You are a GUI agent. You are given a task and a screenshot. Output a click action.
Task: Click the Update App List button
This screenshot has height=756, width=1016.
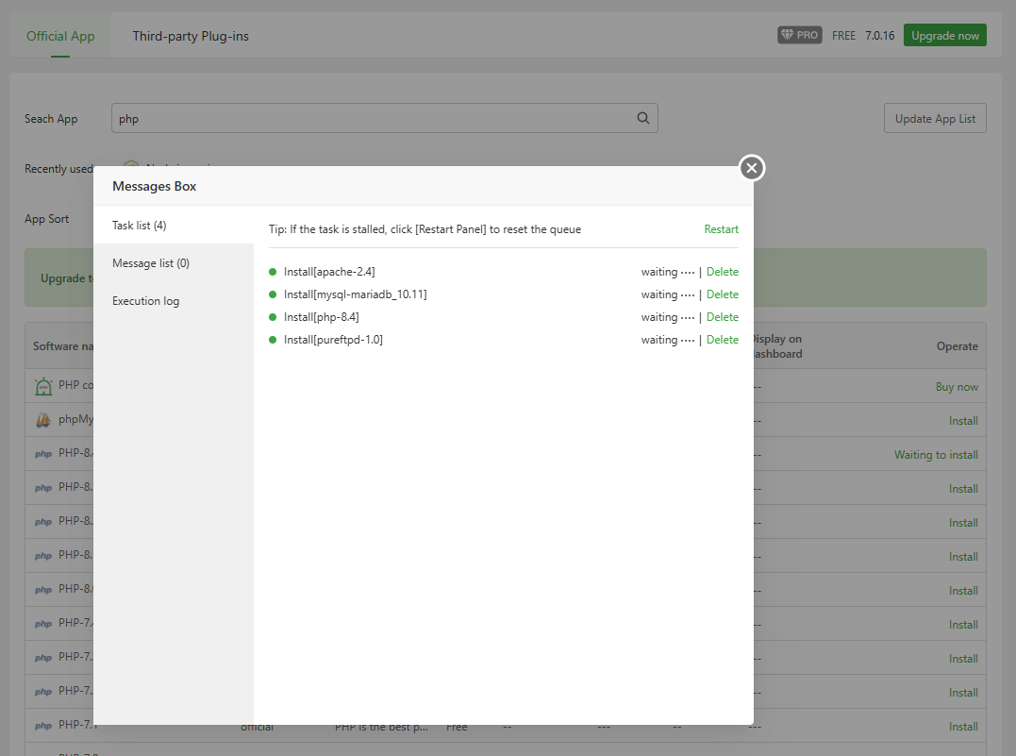[x=934, y=119]
